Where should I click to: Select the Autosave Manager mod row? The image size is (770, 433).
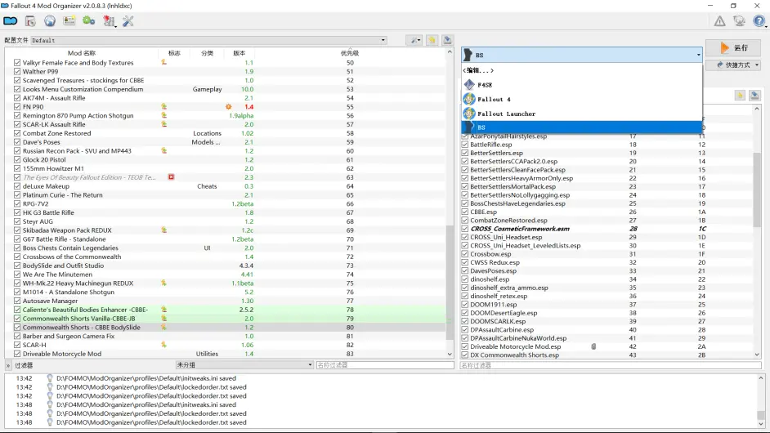[x=226, y=301]
